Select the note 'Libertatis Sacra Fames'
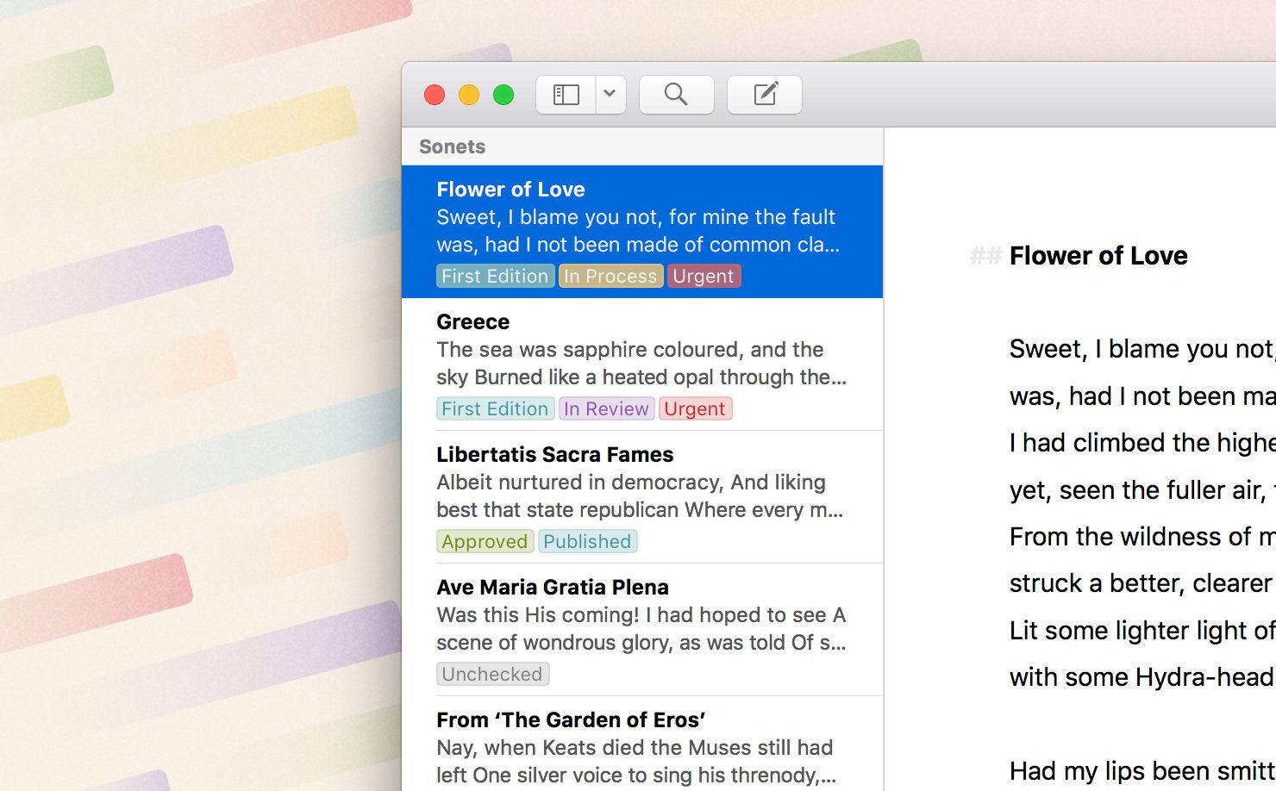 tap(554, 454)
